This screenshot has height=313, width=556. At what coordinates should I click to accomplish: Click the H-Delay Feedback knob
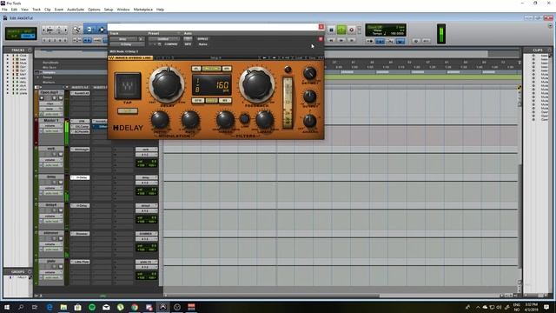(x=256, y=85)
